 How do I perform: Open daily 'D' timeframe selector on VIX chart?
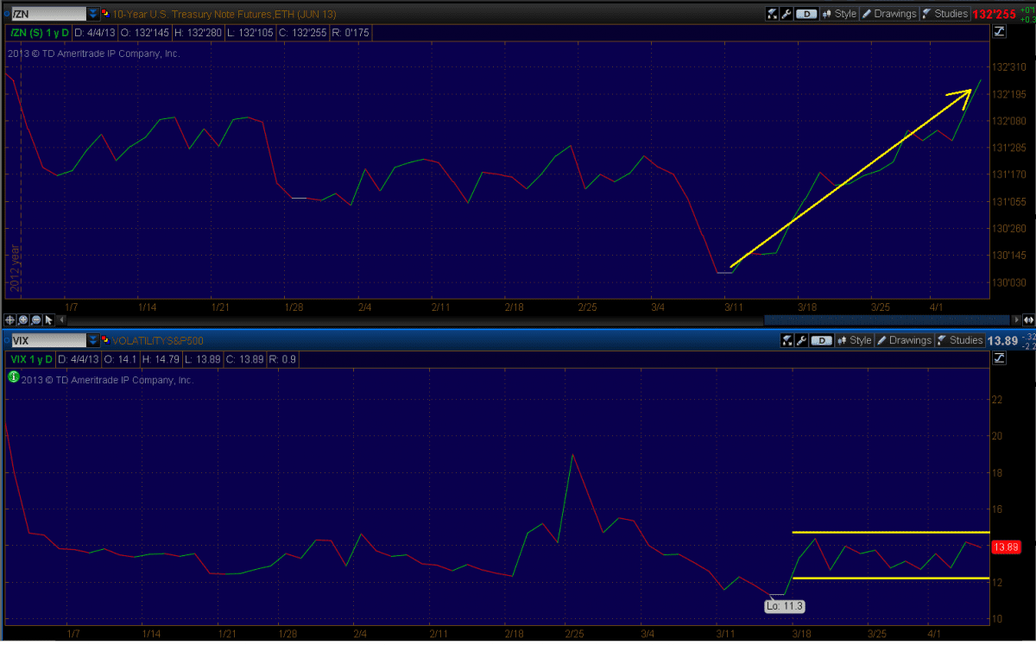(x=821, y=340)
